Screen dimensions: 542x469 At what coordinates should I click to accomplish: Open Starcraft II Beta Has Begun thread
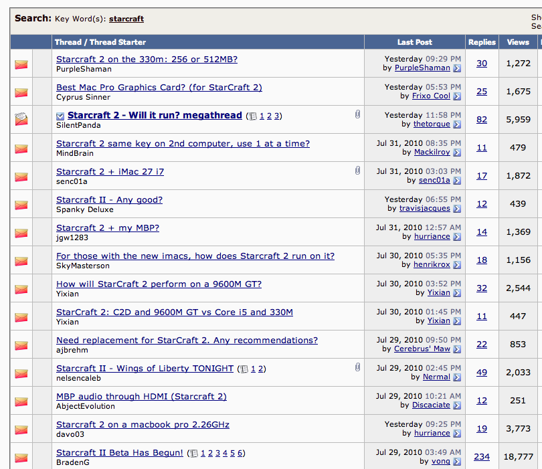pyautogui.click(x=120, y=453)
